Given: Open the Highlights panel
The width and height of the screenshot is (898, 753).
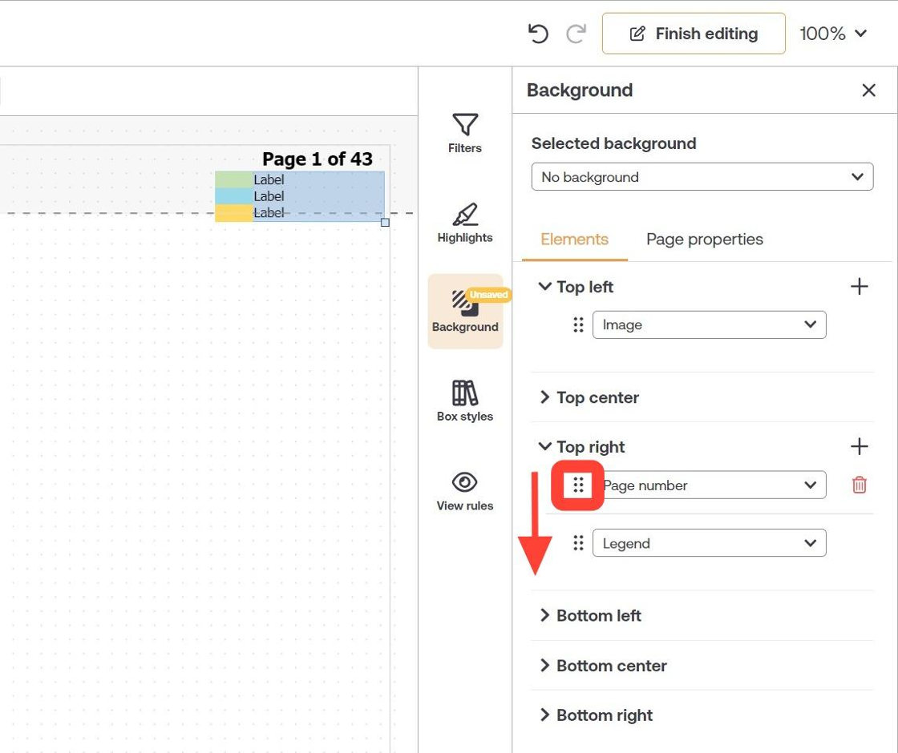Looking at the screenshot, I should click(464, 223).
